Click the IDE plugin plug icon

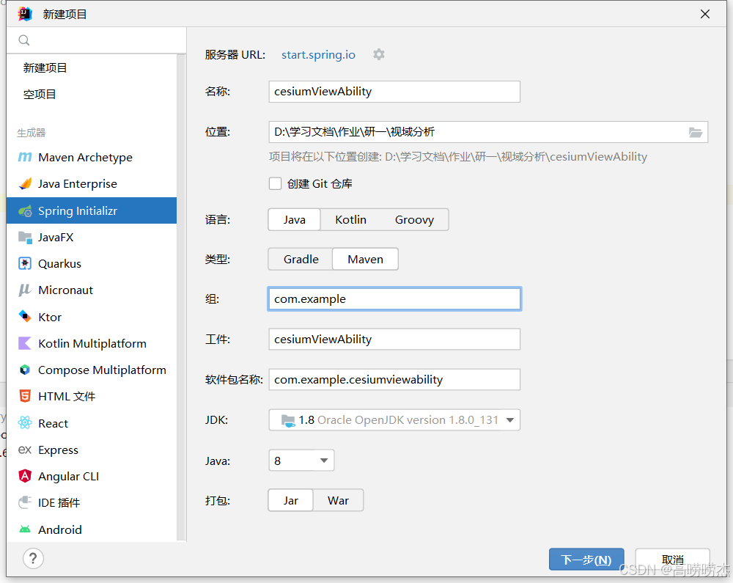pos(25,502)
